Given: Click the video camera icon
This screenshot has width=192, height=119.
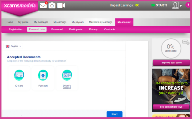Looking at the screenshot, I should [61, 5].
